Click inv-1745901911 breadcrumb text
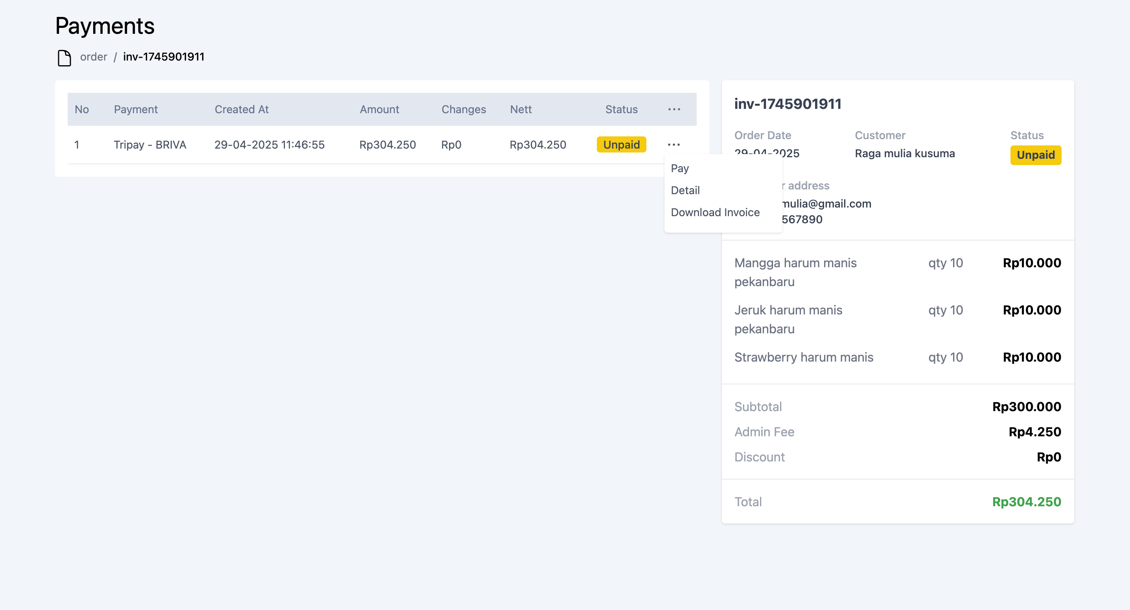This screenshot has width=1130, height=610. (x=163, y=57)
